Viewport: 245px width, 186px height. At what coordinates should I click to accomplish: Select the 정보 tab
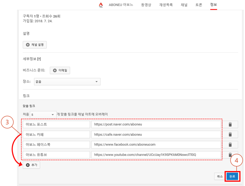214,5
